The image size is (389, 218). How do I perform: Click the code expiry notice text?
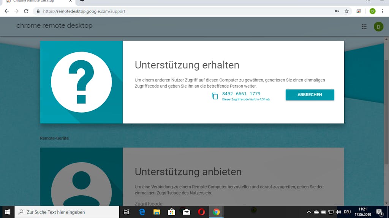coord(246,99)
